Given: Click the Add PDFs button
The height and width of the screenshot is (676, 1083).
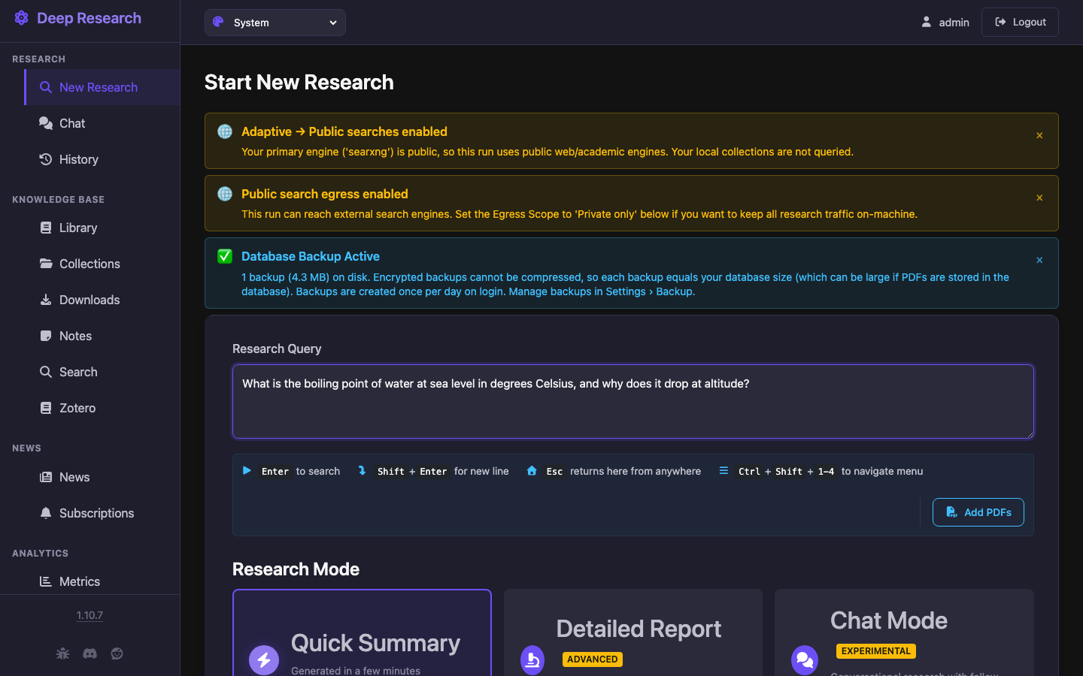Looking at the screenshot, I should point(978,512).
